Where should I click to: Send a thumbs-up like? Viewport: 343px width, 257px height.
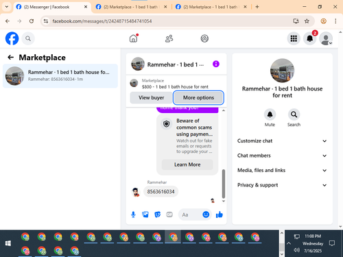coord(220,215)
